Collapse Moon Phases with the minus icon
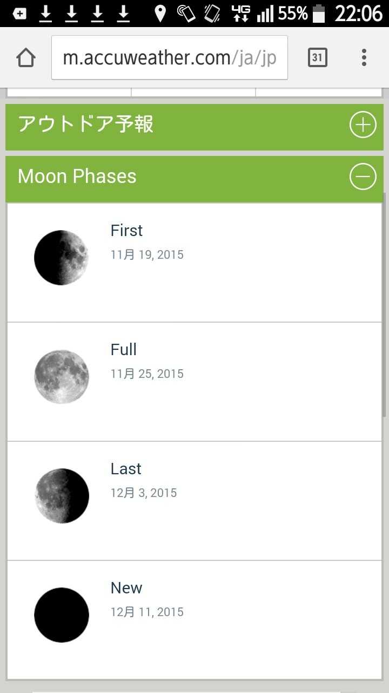389x693 pixels. (363, 176)
